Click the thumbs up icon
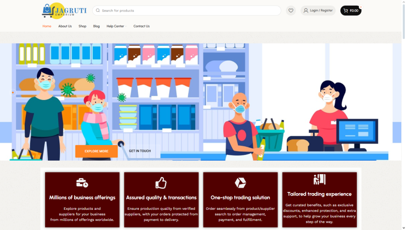This screenshot has width=406, height=230. [x=161, y=182]
